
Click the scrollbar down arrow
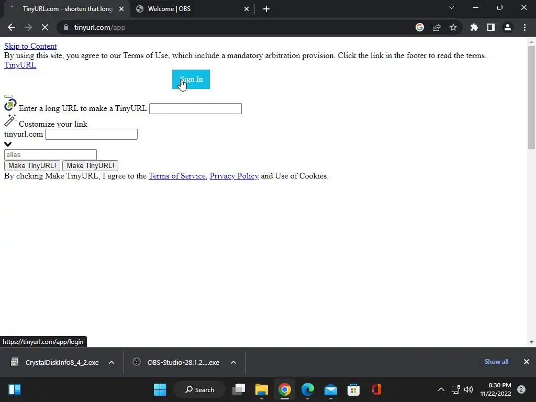(x=531, y=342)
